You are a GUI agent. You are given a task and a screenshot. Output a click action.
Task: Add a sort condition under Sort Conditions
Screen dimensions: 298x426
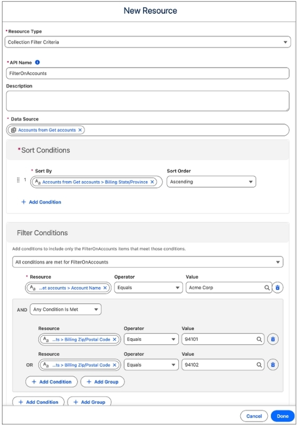click(x=42, y=202)
